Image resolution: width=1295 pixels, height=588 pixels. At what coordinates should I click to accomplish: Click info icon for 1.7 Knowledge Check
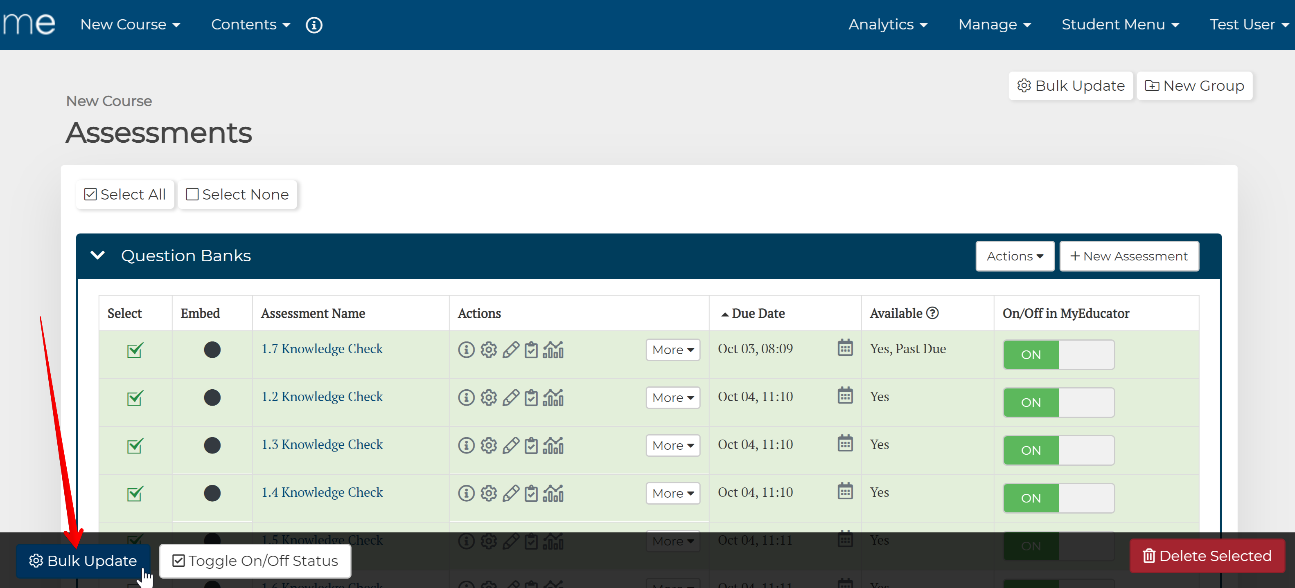466,350
